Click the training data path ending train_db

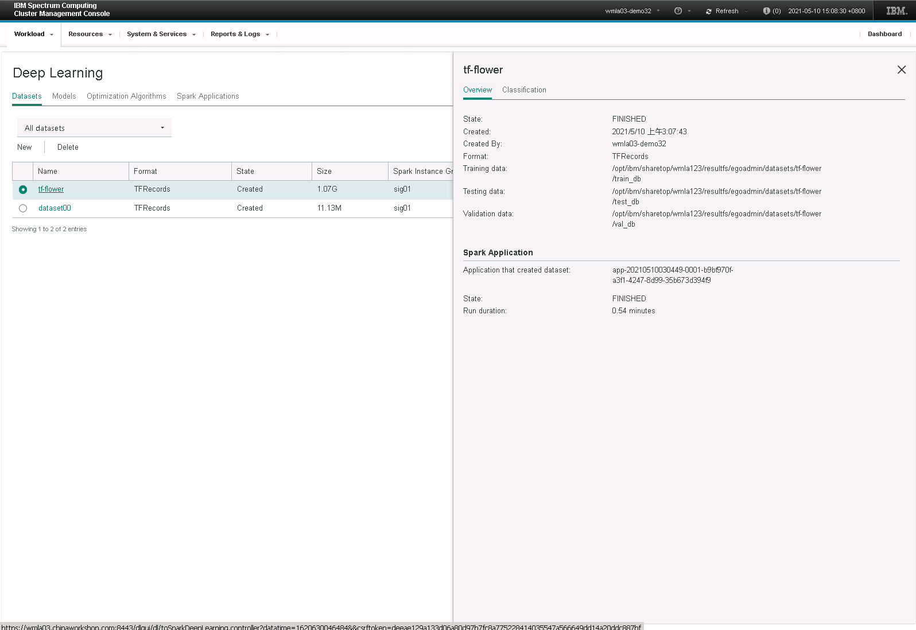point(717,174)
